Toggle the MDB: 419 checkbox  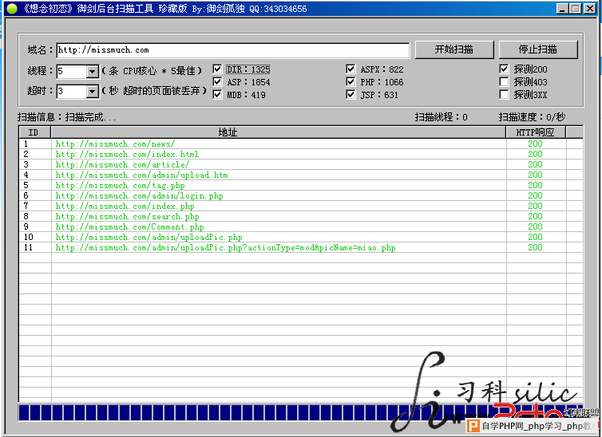(x=217, y=94)
